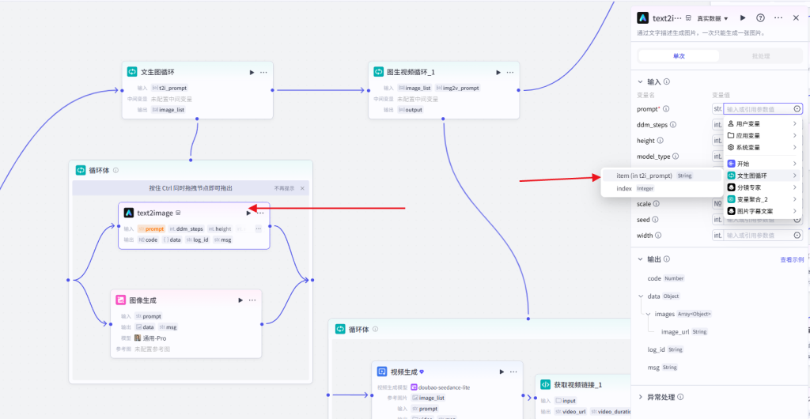Run text2image test from the side panel
Viewport: 810px width, 419px height.
[743, 17]
